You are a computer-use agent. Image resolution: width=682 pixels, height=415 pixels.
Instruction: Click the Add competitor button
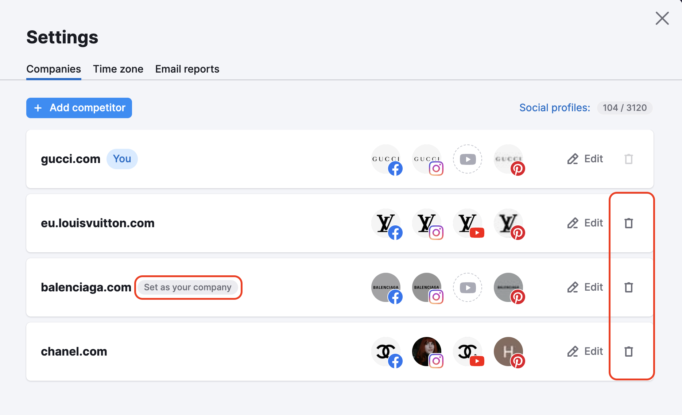tap(79, 108)
